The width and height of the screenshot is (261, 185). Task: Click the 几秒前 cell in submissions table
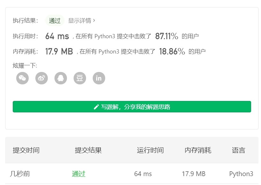20,174
